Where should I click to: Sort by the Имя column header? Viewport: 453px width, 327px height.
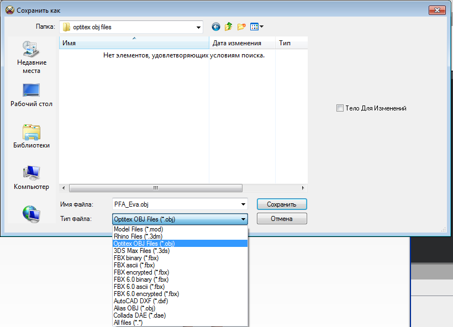[x=134, y=43]
